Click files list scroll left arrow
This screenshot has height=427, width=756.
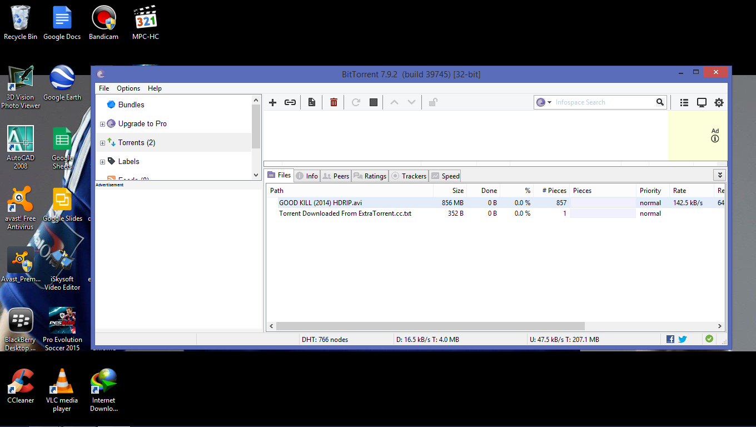click(x=271, y=326)
